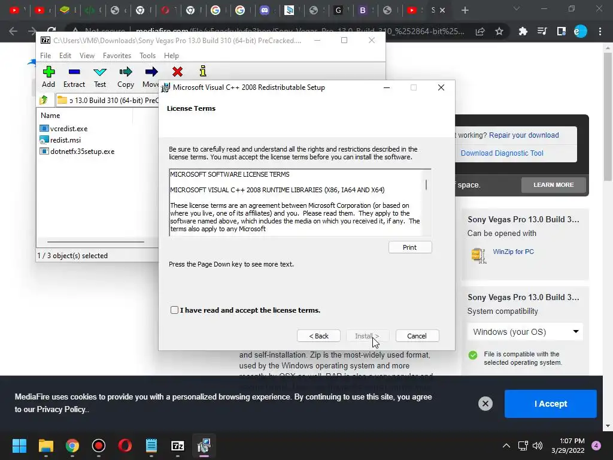Click the 7-Zip folder path field
Screen dimensions: 613x460
click(108, 100)
